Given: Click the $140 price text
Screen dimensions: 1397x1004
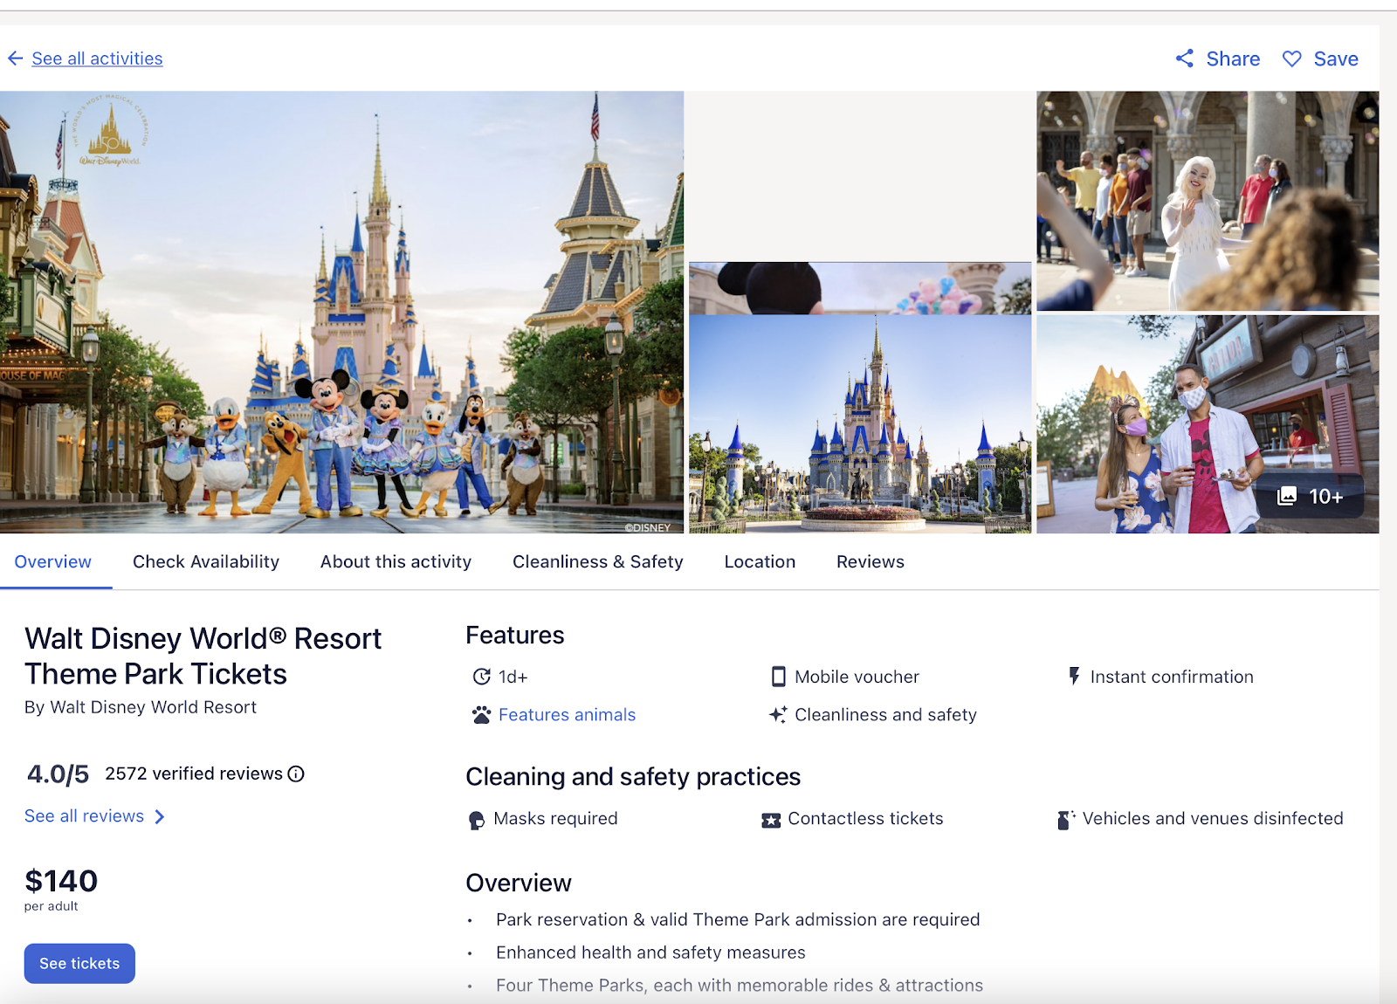Looking at the screenshot, I should click(x=61, y=881).
